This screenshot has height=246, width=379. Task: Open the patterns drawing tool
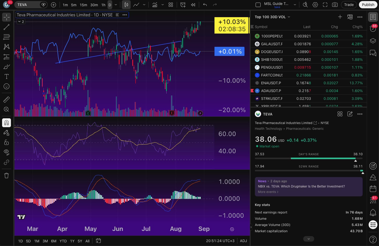(x=7, y=47)
